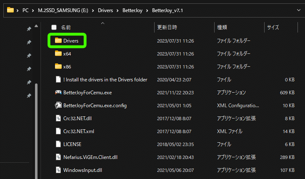Image resolution: width=305 pixels, height=179 pixels.
Task: Select the WindowsInput.dll file name
Action: click(82, 170)
